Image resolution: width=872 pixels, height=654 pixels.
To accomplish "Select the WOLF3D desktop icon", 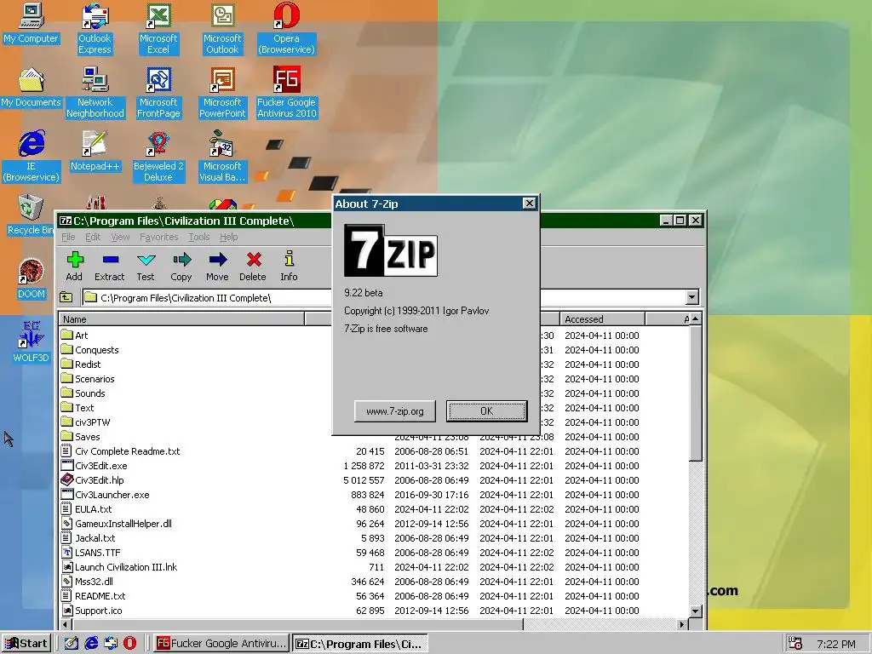I will [x=31, y=342].
